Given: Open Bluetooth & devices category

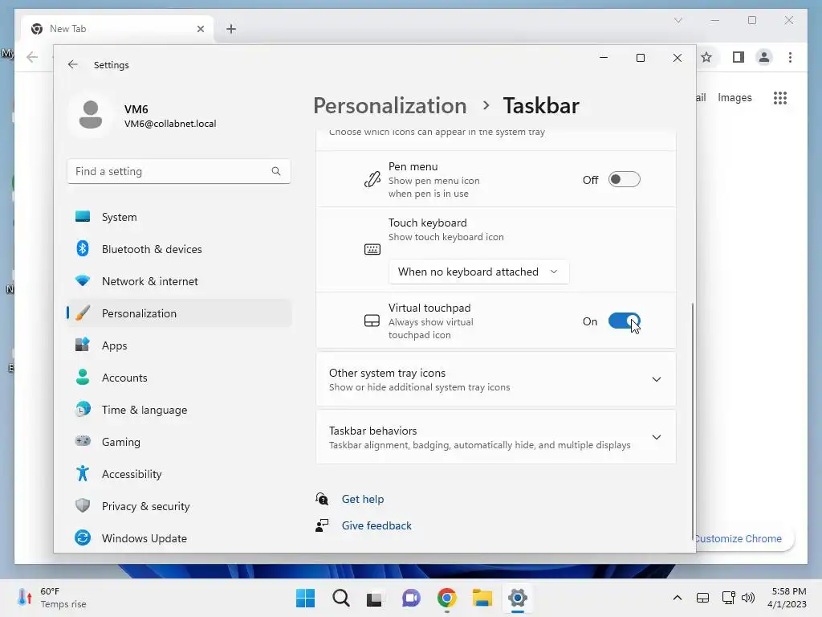Looking at the screenshot, I should coord(179,249).
